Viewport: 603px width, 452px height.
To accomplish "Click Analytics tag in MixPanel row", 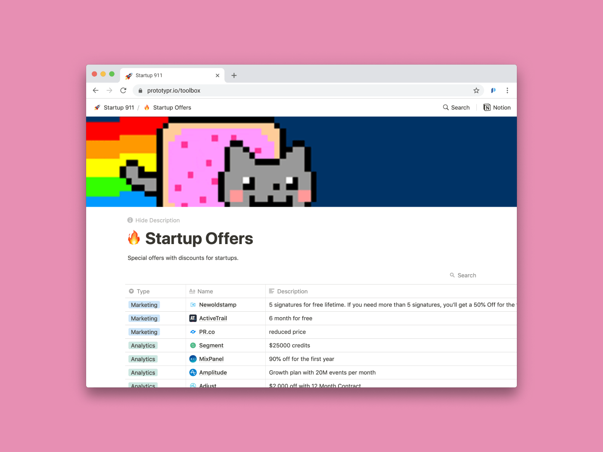I will pyautogui.click(x=143, y=359).
